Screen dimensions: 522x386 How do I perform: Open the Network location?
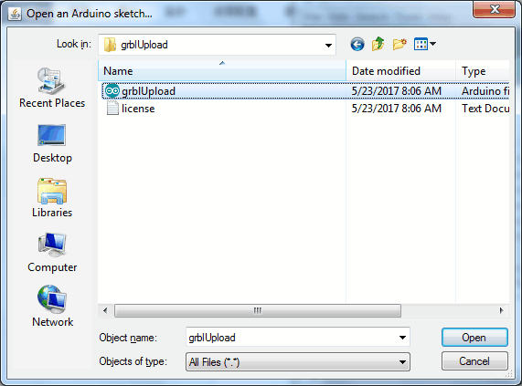(52, 307)
